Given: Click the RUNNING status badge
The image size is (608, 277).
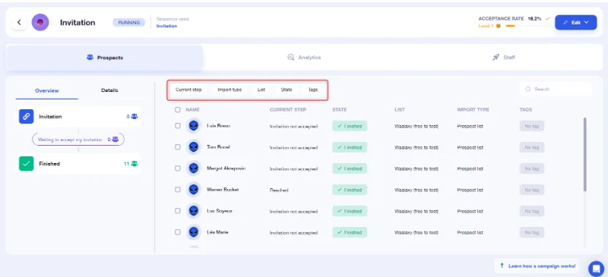Looking at the screenshot, I should click(128, 23).
